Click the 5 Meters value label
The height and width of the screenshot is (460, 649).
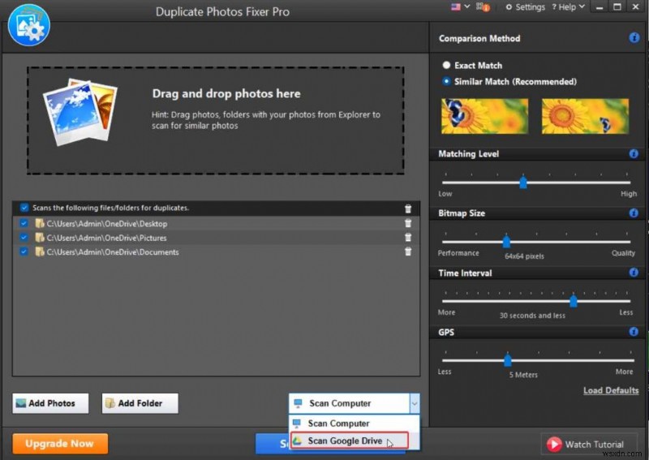pyautogui.click(x=523, y=375)
